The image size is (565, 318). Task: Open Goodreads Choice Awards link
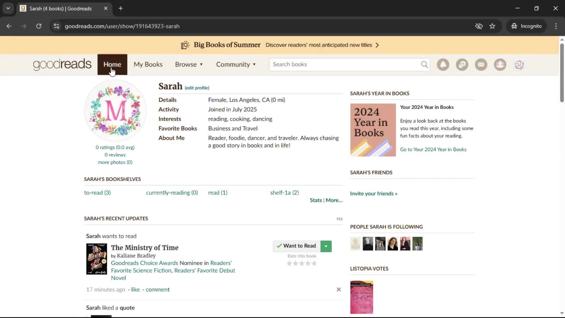(144, 263)
